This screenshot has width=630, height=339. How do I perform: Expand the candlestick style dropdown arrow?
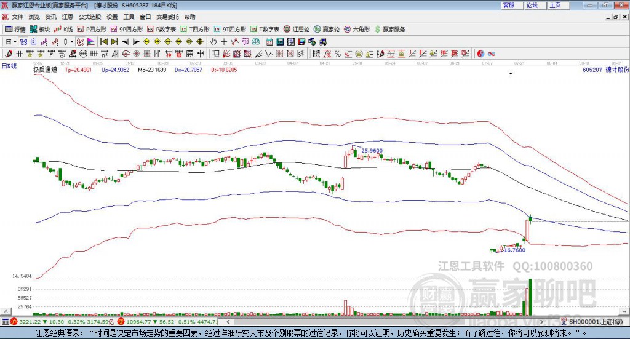coord(72,42)
